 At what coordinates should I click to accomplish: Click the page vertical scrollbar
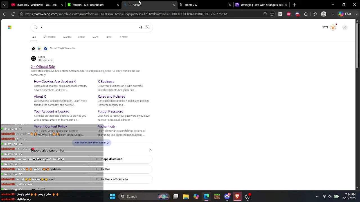tap(357, 45)
